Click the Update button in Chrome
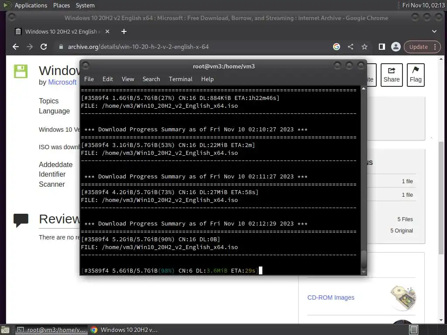 coord(419,47)
